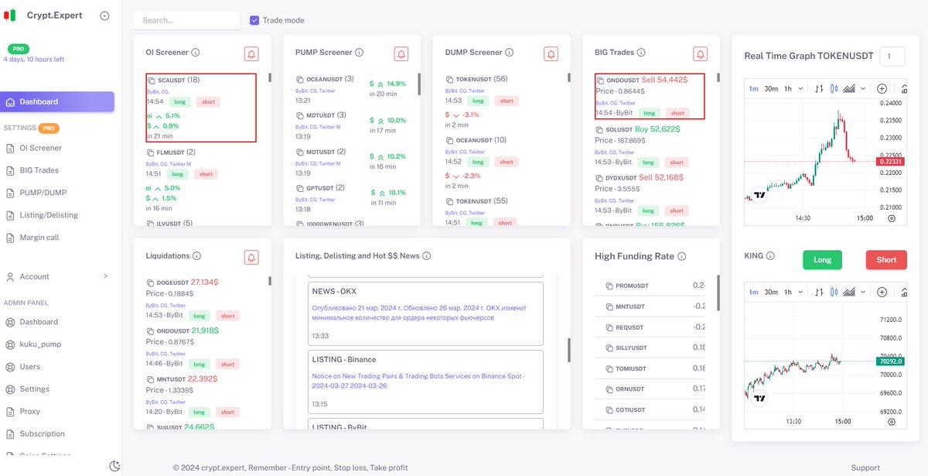Focus the Search input field
928x476 pixels.
point(186,20)
